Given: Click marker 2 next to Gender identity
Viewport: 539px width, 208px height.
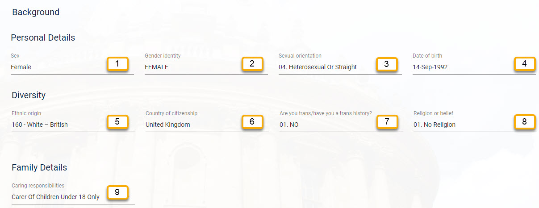Looking at the screenshot, I should coord(252,64).
